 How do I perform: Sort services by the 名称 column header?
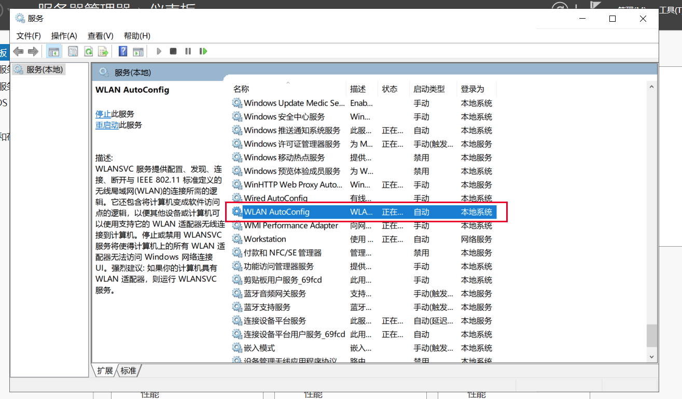pos(241,89)
